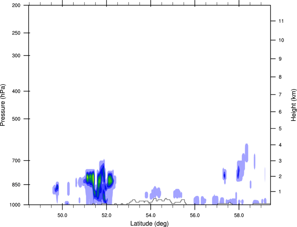Click the 54.0 latitude label
297x227 pixels.
[151, 215]
